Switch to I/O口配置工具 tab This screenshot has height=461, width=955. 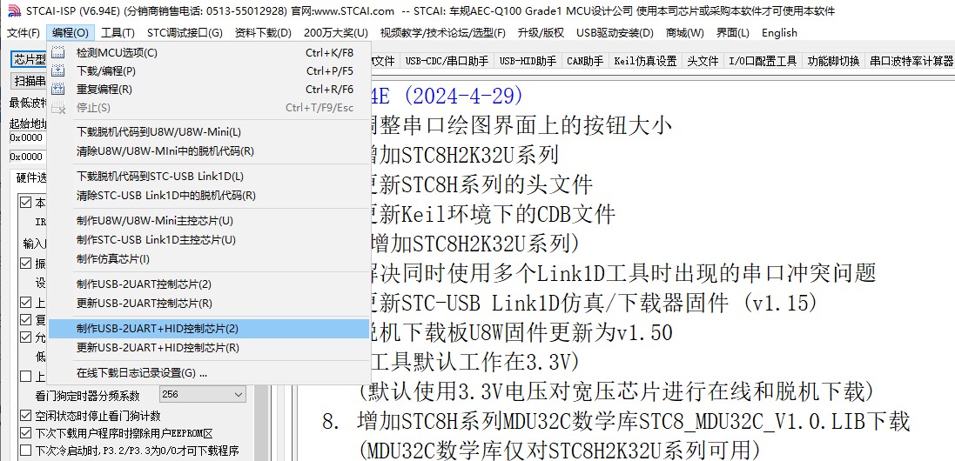click(763, 61)
